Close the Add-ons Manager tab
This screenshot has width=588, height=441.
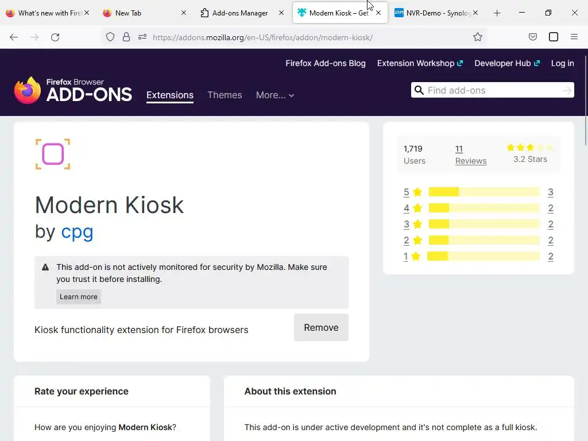(281, 13)
